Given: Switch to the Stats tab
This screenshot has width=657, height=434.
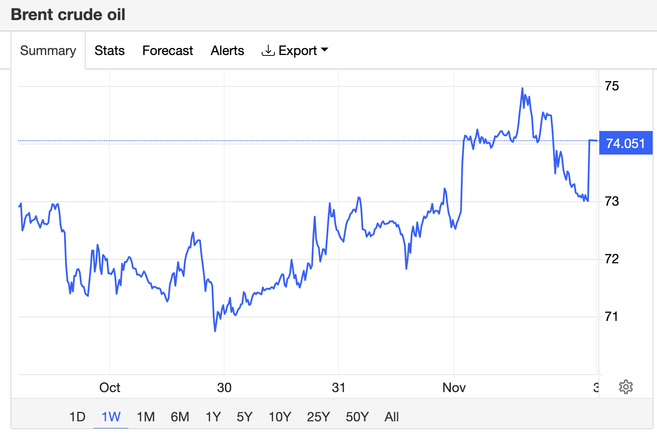Looking at the screenshot, I should (110, 51).
